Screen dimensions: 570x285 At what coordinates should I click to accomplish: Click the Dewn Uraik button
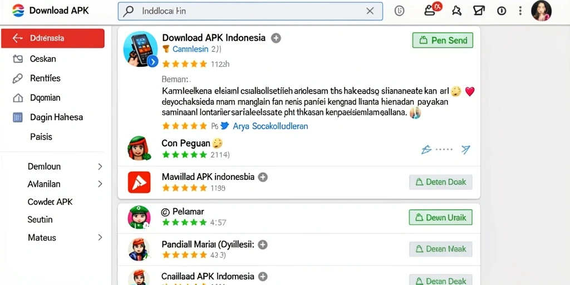click(x=441, y=218)
